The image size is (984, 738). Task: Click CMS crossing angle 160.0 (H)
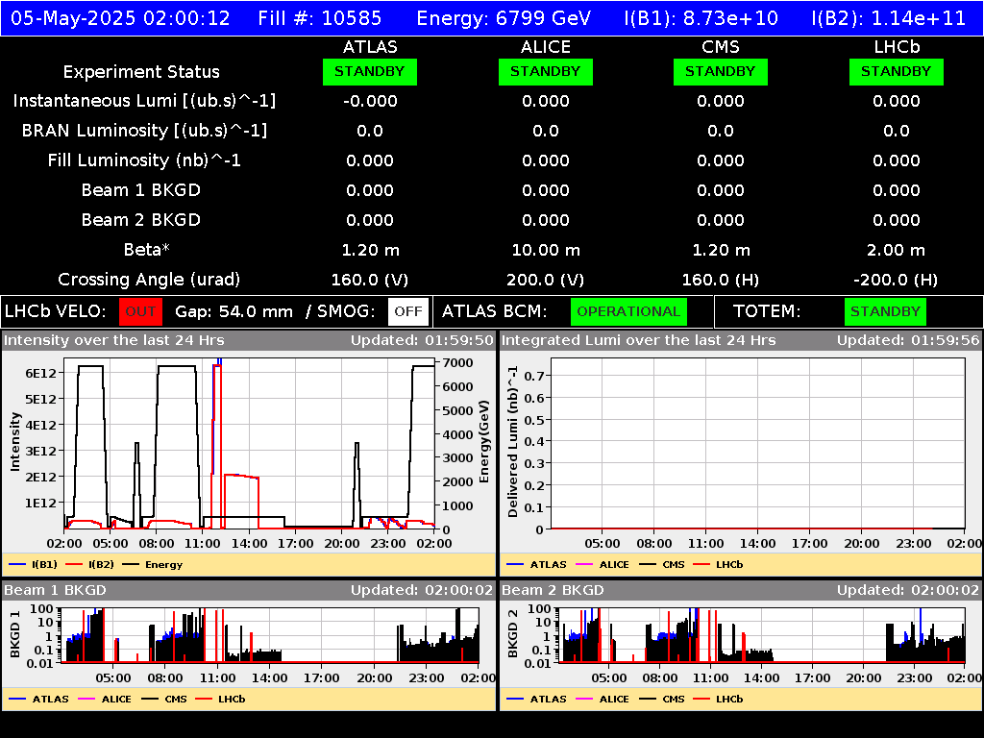pyautogui.click(x=721, y=280)
